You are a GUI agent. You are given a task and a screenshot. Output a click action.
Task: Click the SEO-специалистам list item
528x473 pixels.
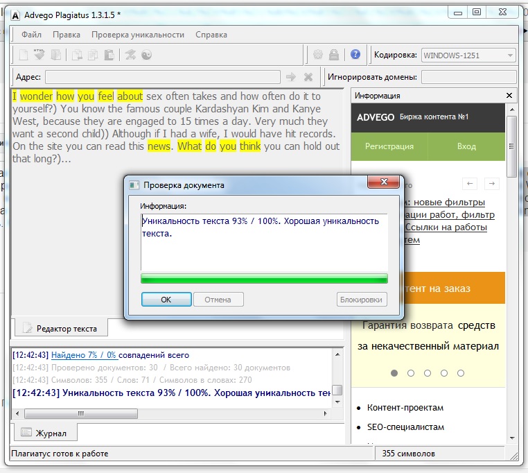click(405, 427)
